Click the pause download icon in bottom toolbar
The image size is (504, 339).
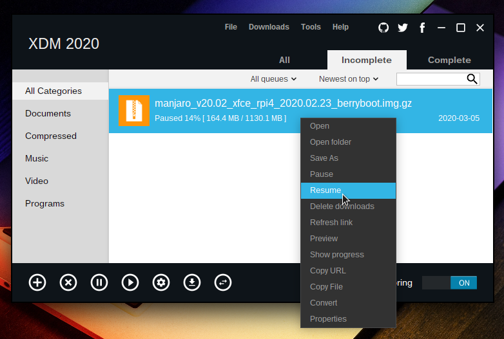pyautogui.click(x=99, y=282)
